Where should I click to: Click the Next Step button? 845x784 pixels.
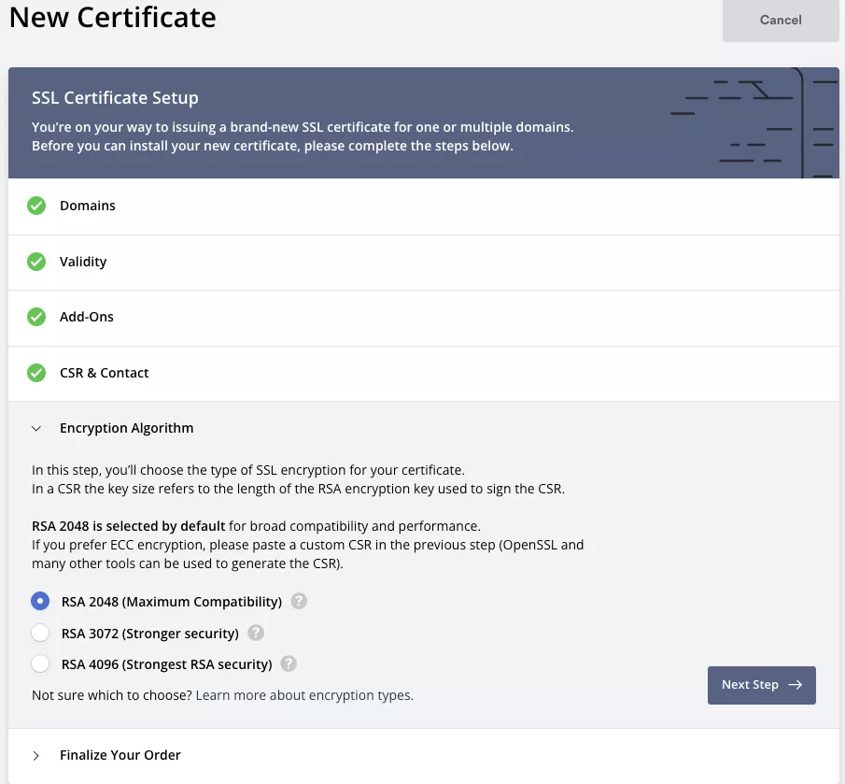point(761,685)
